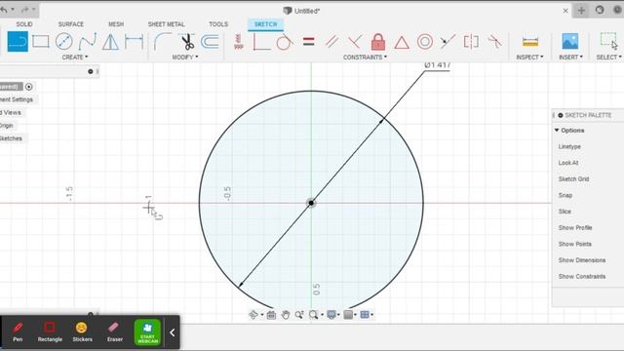Open the CREATE dropdown menu

[x=75, y=58]
